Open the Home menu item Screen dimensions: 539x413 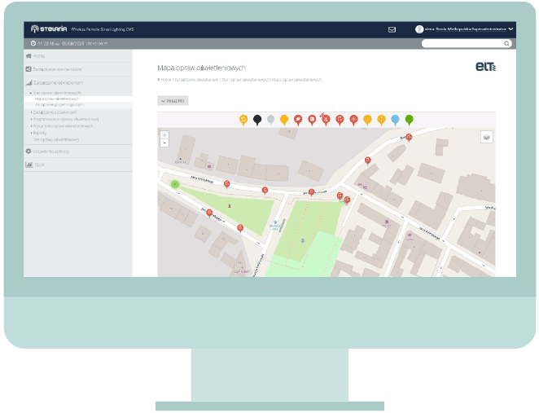coord(39,56)
